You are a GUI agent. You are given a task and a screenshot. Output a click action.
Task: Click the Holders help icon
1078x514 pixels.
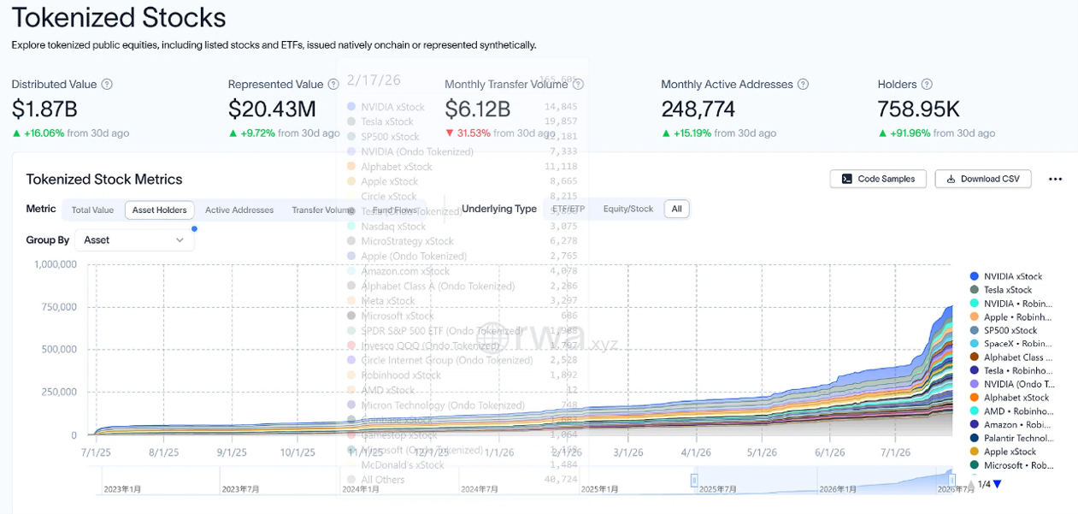927,85
